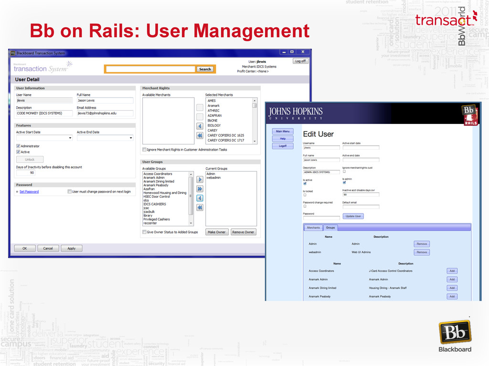Toggle the Is admin checkbox in Edit User

coord(344,183)
